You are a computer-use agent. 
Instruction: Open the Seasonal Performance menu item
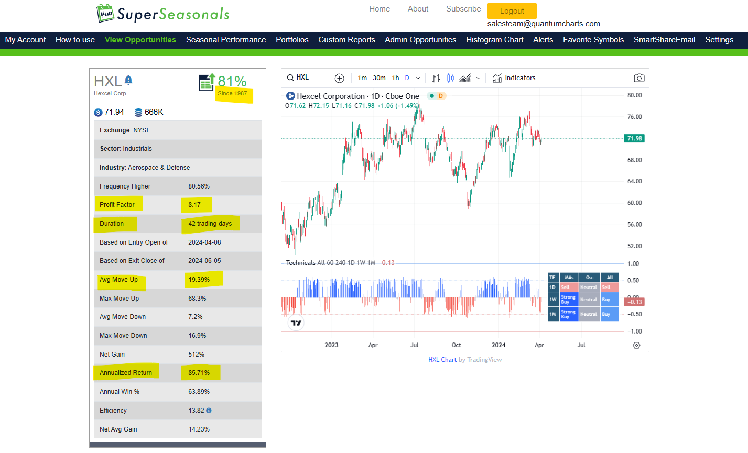226,40
